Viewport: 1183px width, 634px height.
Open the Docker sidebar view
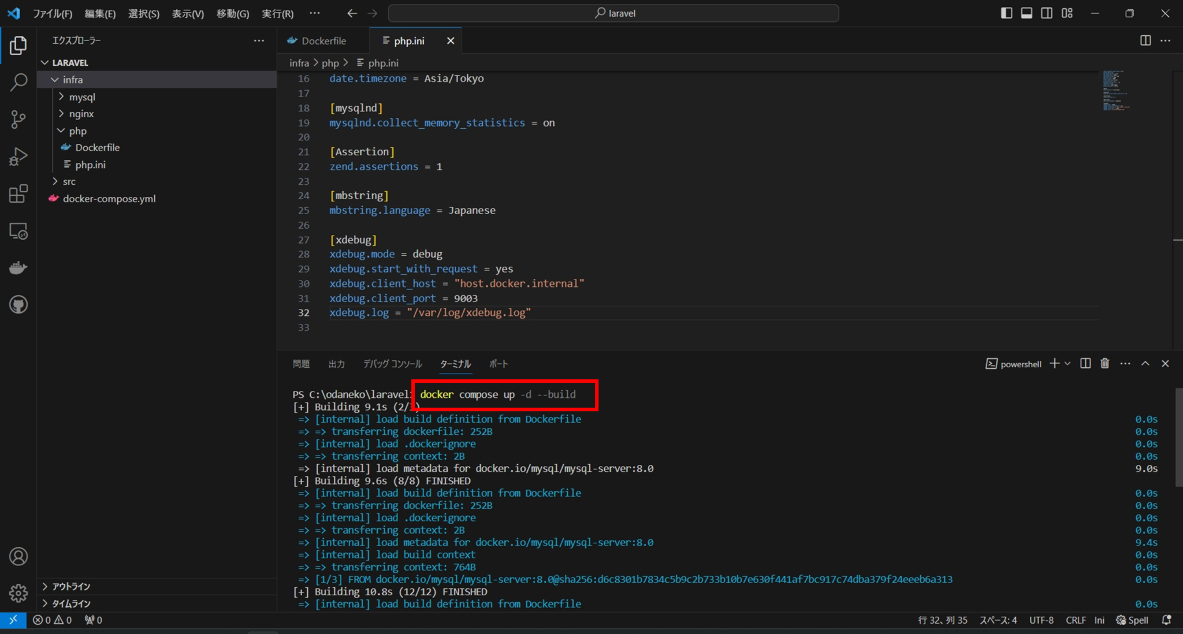pyautogui.click(x=19, y=267)
